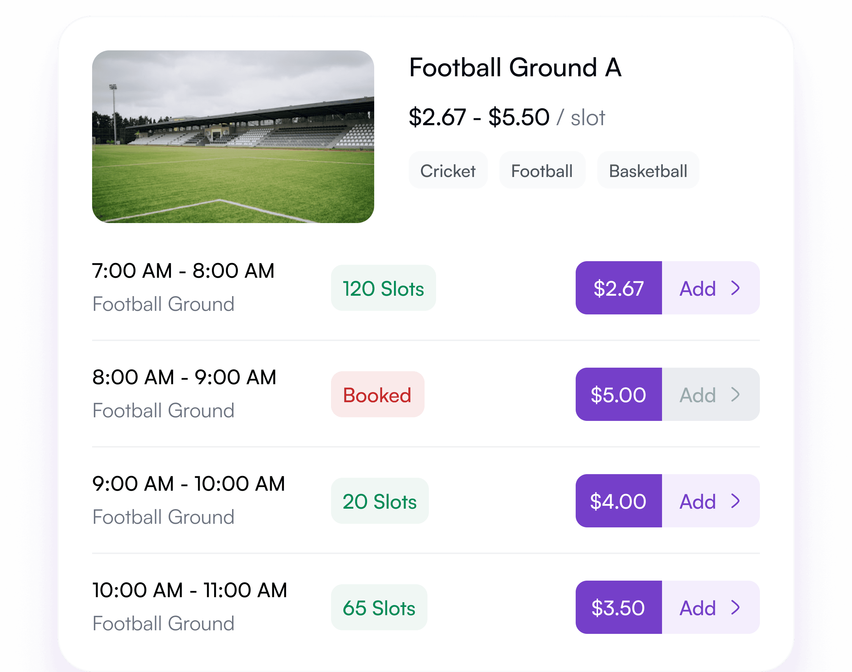The height and width of the screenshot is (672, 852).
Task: Select the Basketball category tag
Action: coord(648,171)
